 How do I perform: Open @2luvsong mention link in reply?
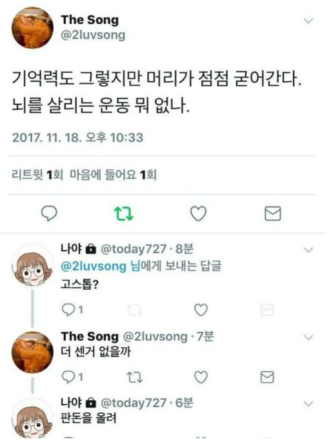point(94,267)
